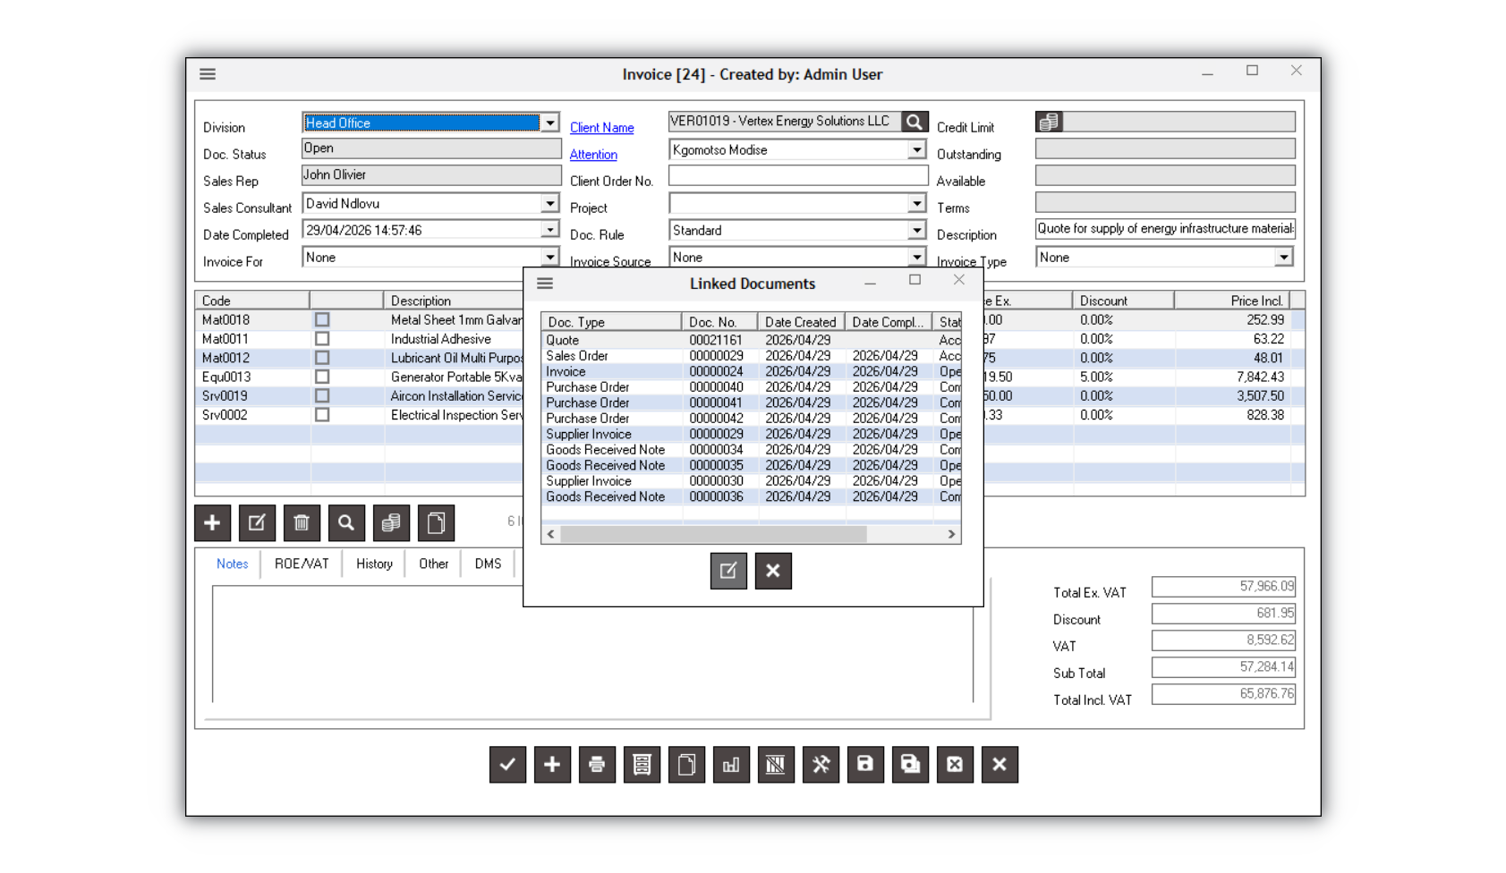
Task: Tick the checkbox for Mat0018 row
Action: (x=322, y=319)
